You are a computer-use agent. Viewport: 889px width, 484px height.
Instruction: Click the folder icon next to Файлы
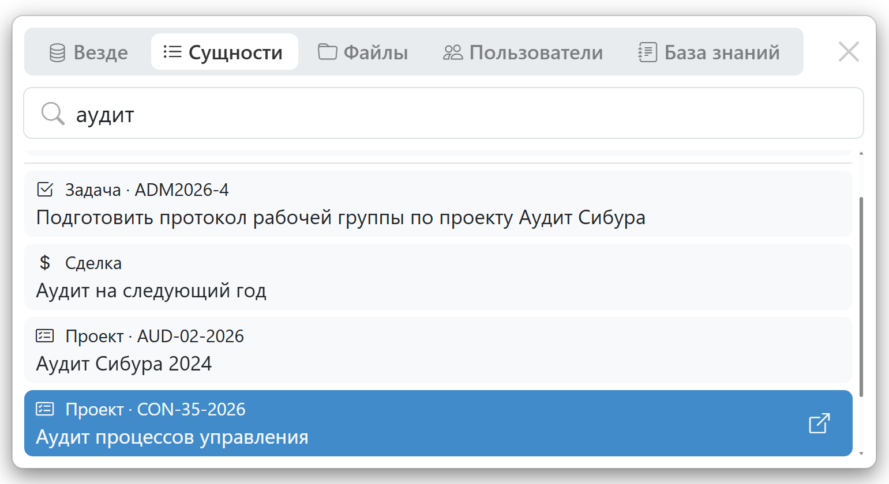327,51
